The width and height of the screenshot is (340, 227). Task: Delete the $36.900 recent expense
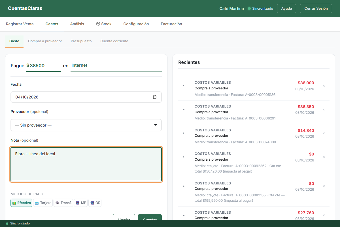click(x=324, y=86)
